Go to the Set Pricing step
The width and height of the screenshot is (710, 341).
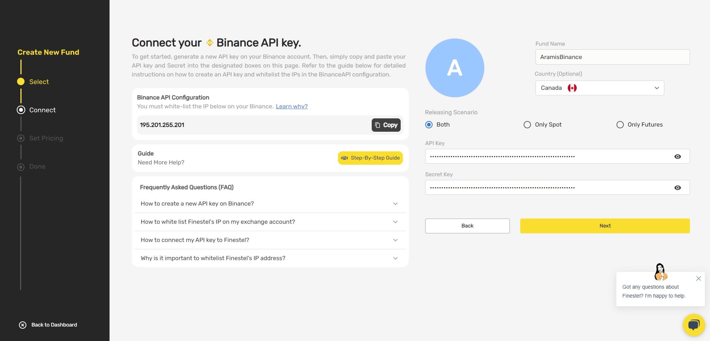point(46,138)
